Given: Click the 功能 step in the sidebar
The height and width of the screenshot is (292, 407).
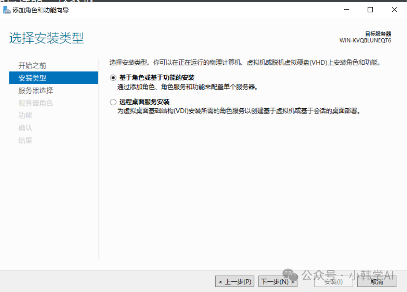Looking at the screenshot, I should (26, 115).
